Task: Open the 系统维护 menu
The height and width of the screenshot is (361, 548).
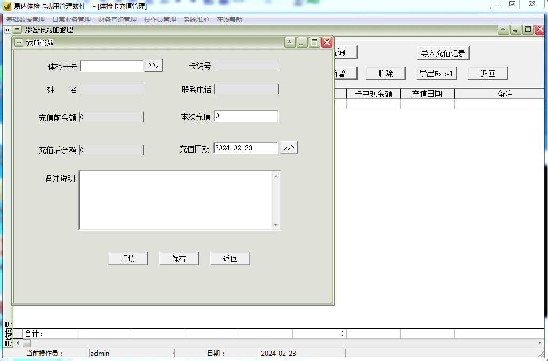Action: (x=196, y=20)
